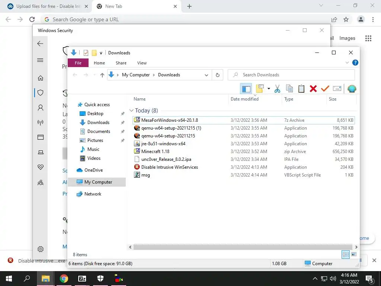The image size is (381, 286).
Task: Click the quick access properties checkmark icon in title bar
Action: pyautogui.click(x=86, y=53)
